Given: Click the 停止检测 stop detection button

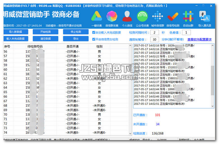Looking at the screenshot, I should point(76,32).
